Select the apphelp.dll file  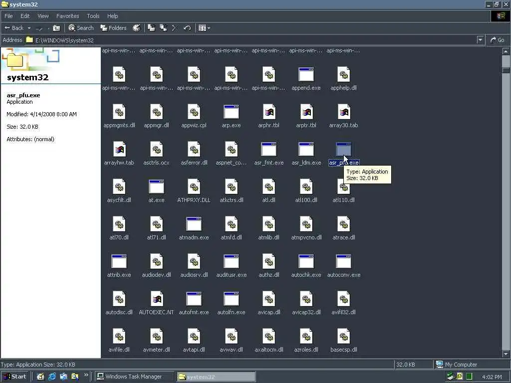(343, 79)
